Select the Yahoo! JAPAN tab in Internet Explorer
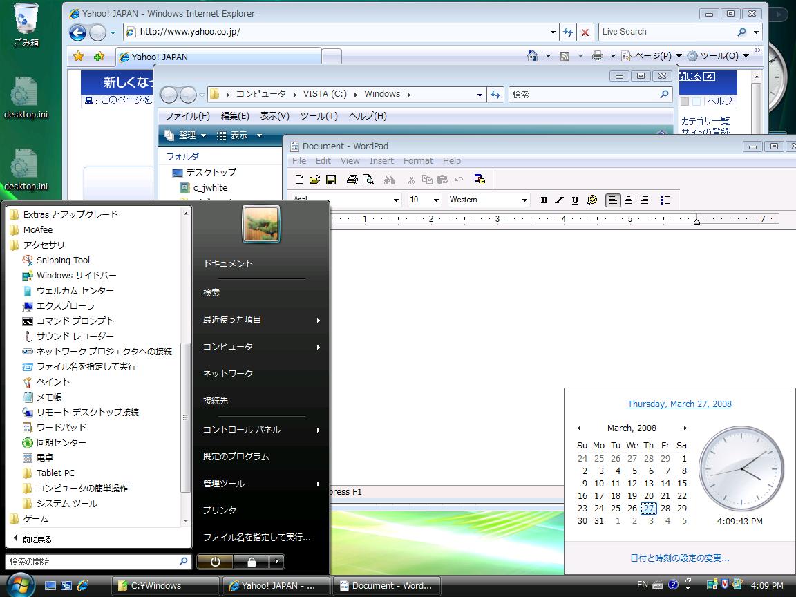This screenshot has width=796, height=597. 219,57
